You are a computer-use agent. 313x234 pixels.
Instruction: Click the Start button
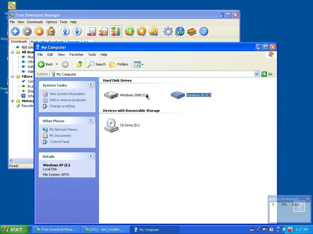(x=15, y=229)
